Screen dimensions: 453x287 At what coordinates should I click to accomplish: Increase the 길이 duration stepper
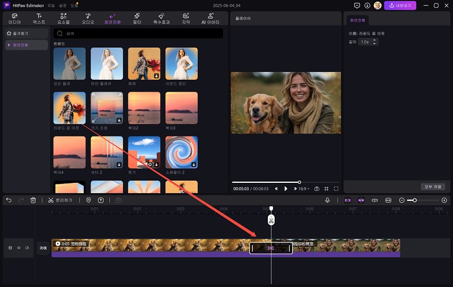click(374, 40)
